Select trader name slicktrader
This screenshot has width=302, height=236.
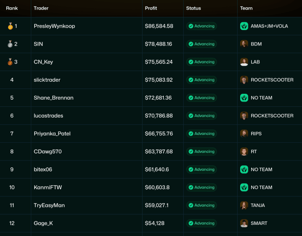47,80
